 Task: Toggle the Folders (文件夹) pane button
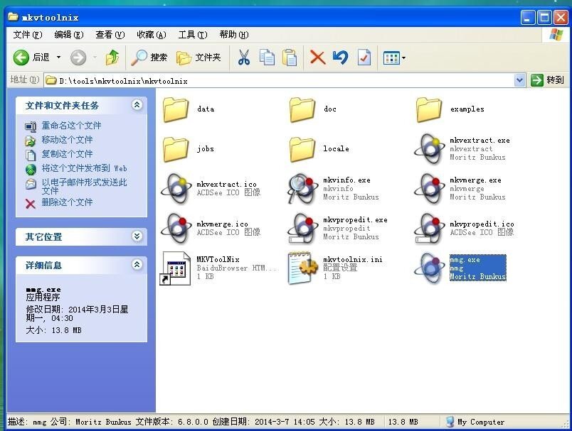click(x=198, y=58)
